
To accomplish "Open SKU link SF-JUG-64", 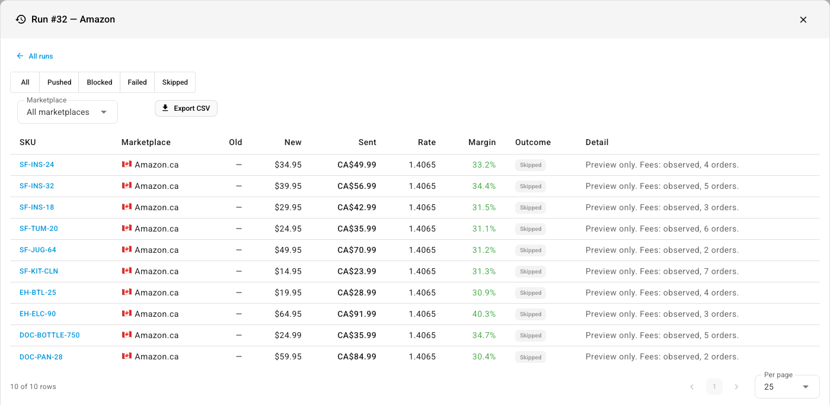I will click(38, 250).
